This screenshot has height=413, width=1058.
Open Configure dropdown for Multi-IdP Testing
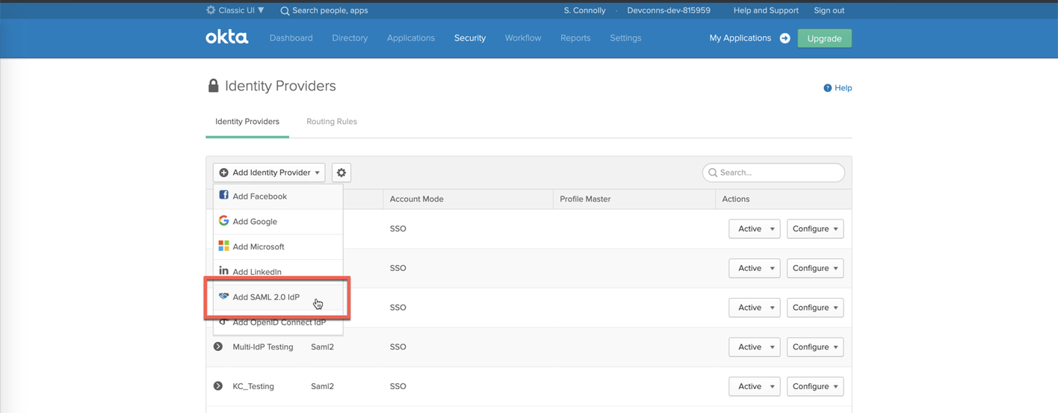coord(815,347)
